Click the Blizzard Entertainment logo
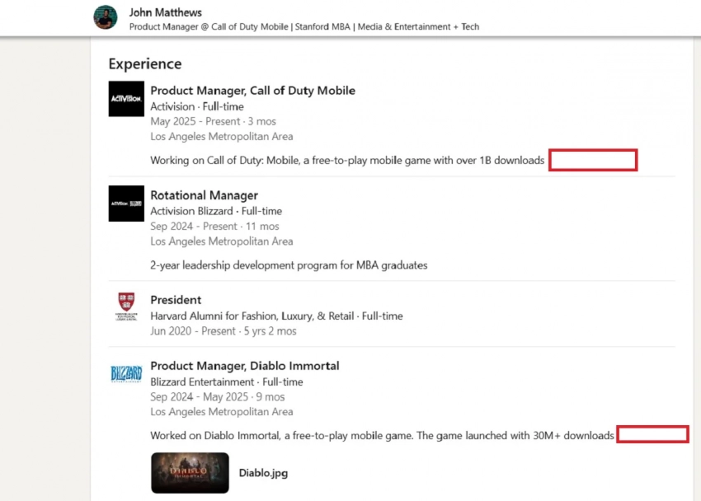Viewport: 701px width, 501px height. [x=126, y=374]
